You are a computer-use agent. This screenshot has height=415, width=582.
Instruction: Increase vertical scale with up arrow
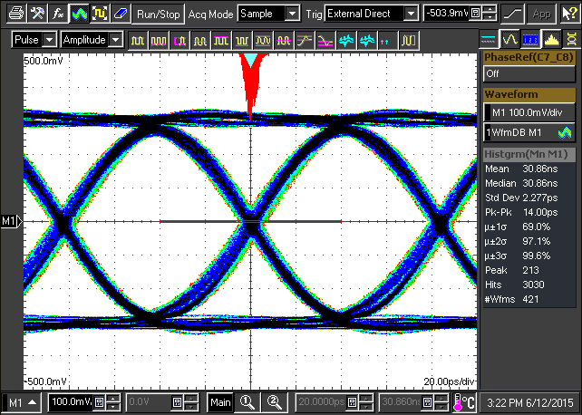pyautogui.click(x=114, y=398)
